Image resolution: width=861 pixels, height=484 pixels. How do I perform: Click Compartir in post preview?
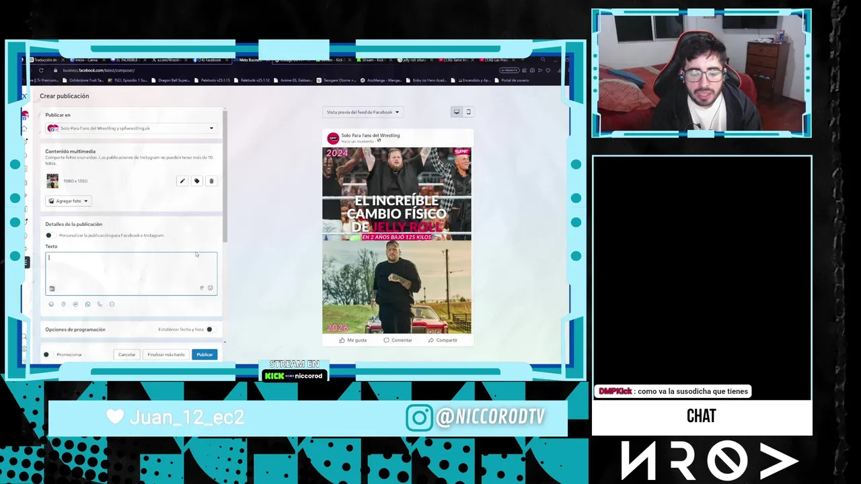(443, 340)
